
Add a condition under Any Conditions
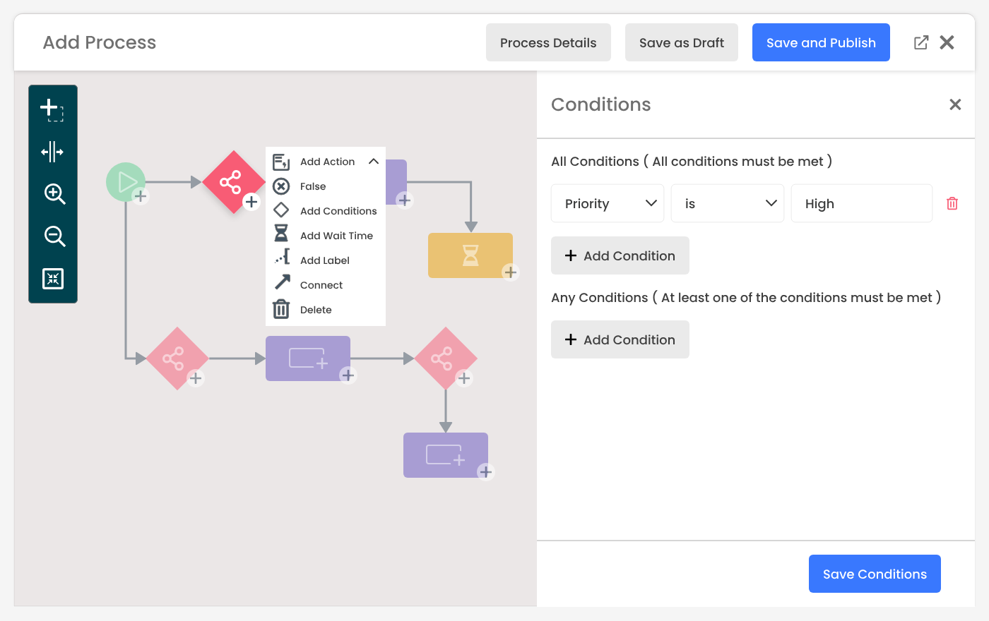point(620,339)
